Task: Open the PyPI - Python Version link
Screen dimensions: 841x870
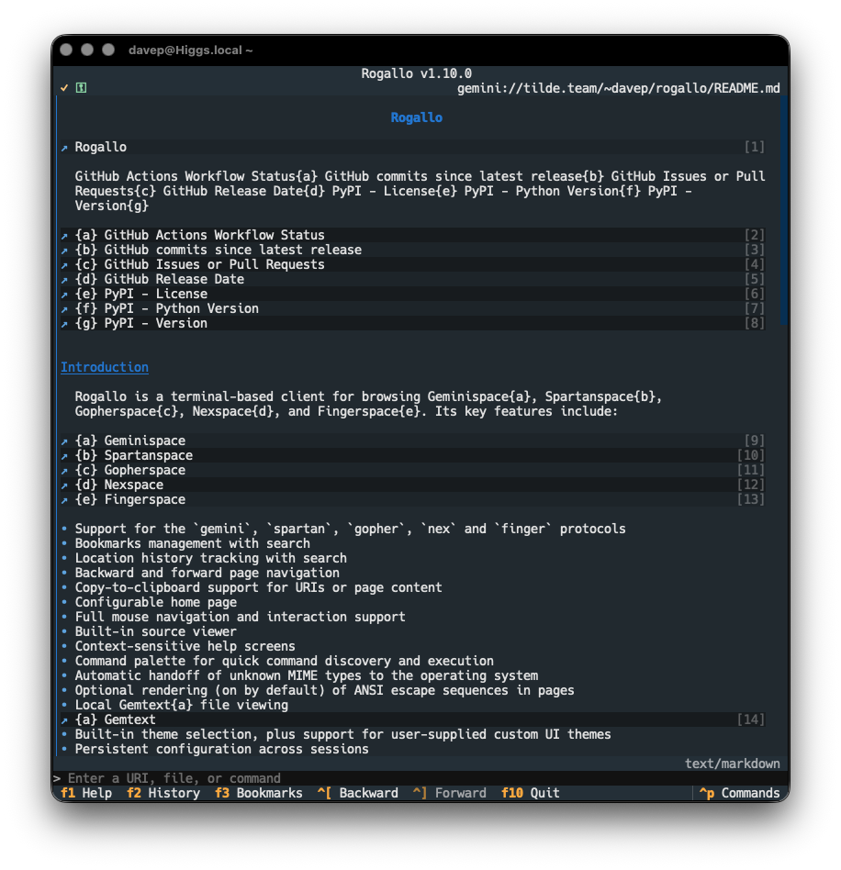Action: [413, 308]
